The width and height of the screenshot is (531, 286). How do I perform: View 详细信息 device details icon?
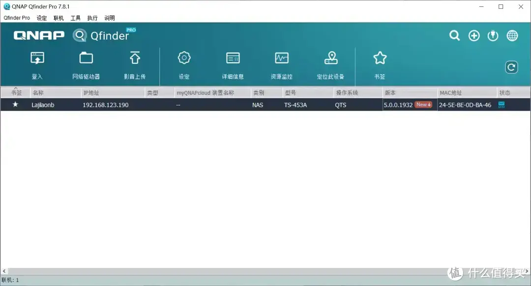tap(233, 64)
